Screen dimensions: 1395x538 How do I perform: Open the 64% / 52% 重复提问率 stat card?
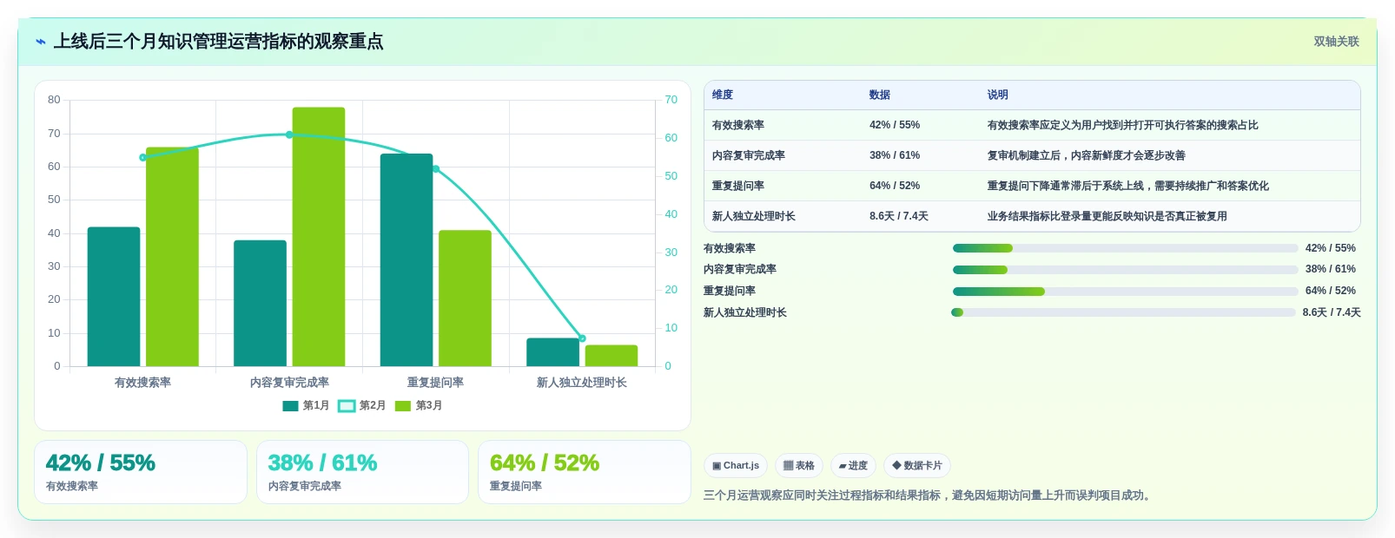pyautogui.click(x=585, y=472)
